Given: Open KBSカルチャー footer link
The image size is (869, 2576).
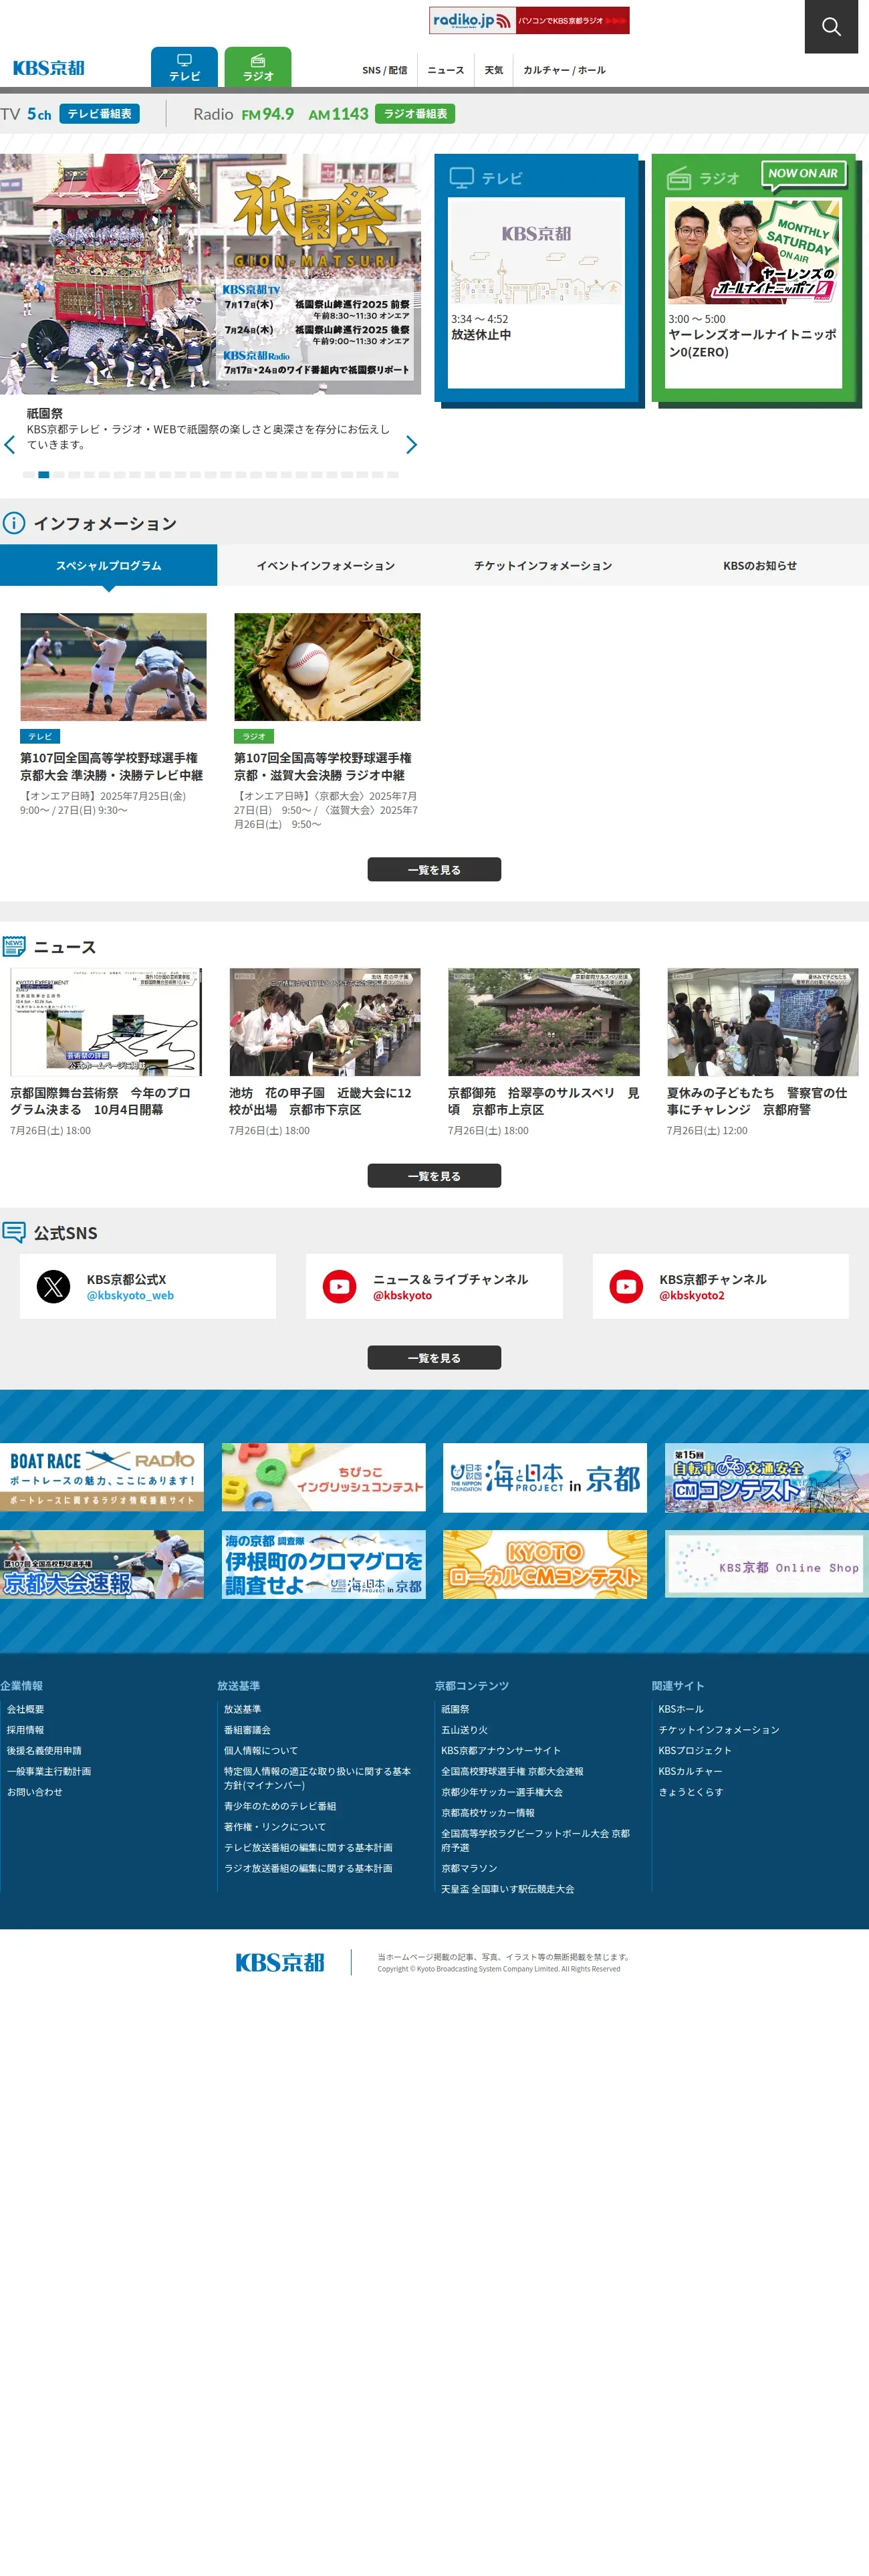Looking at the screenshot, I should pos(690,1771).
